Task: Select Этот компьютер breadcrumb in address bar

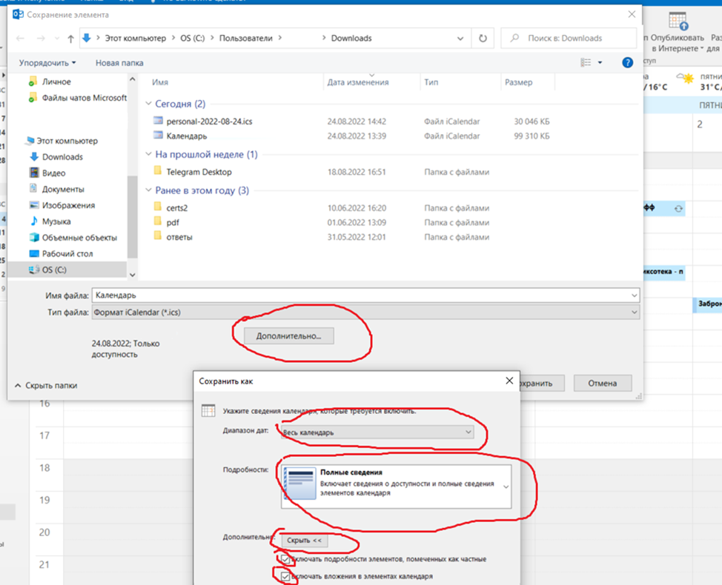Action: click(136, 39)
